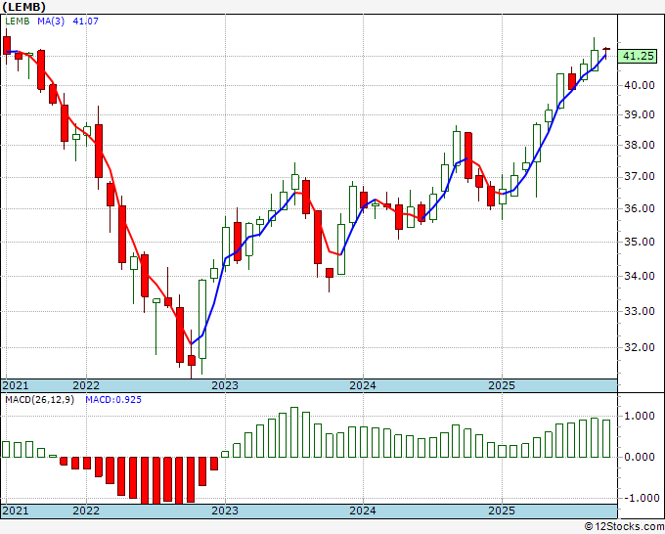Click the 1.000 MACD axis label

point(641,416)
